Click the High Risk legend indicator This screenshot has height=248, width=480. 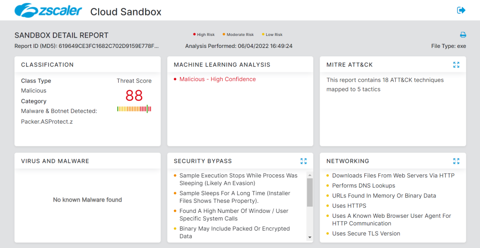tap(204, 35)
